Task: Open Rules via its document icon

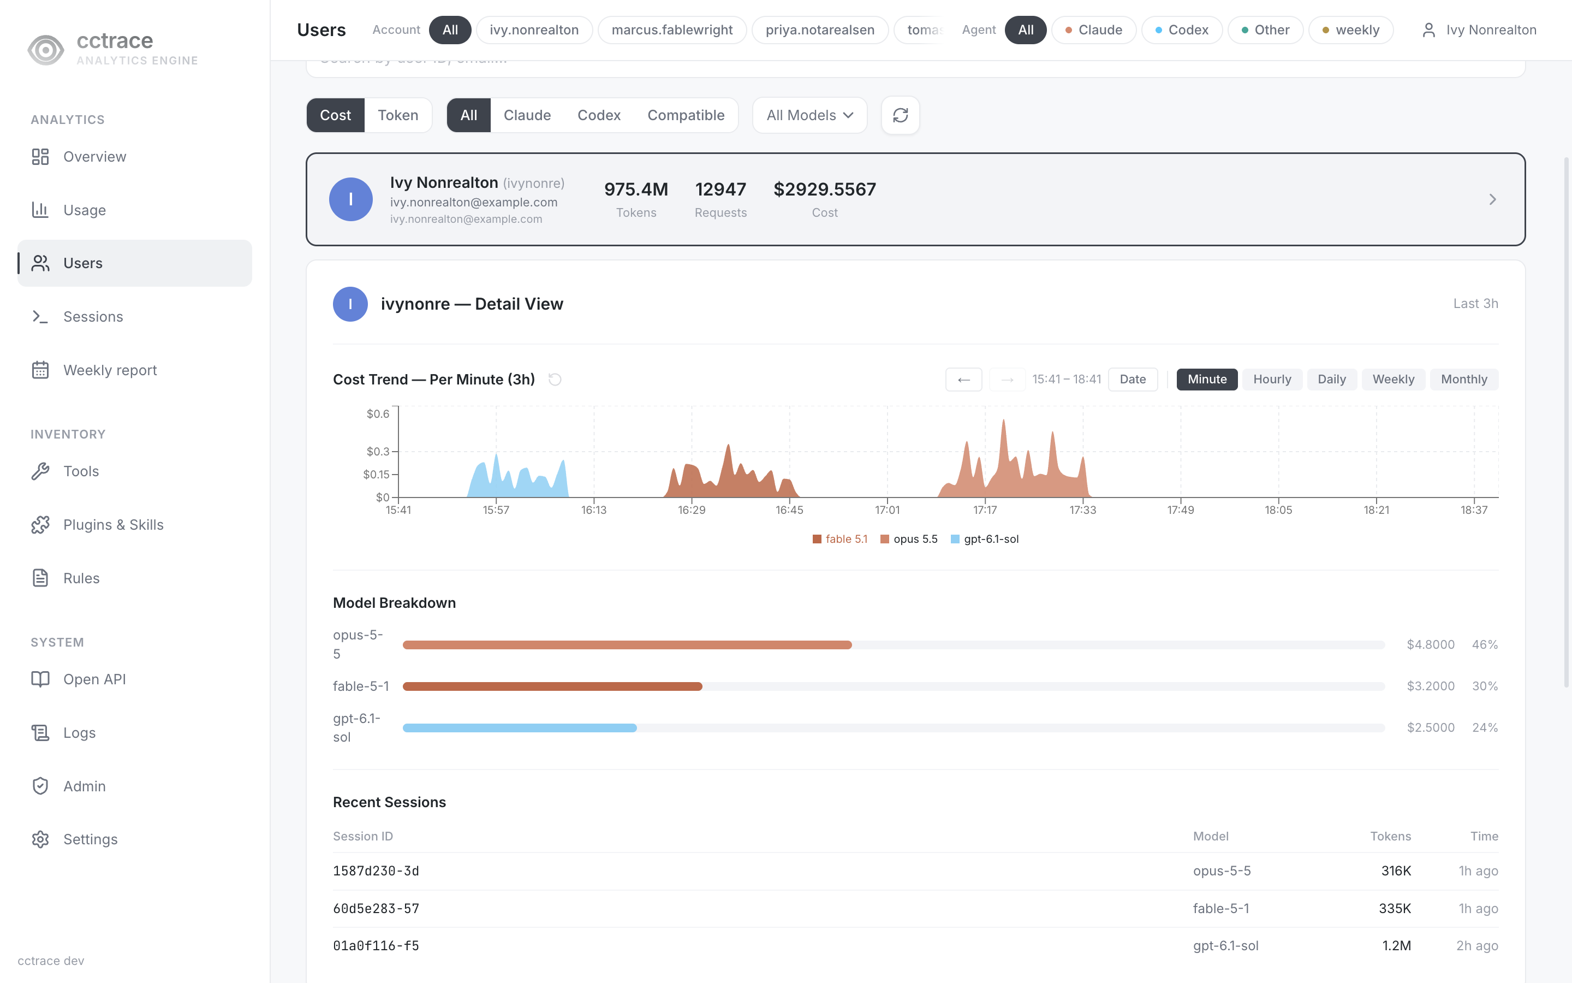Action: coord(40,578)
